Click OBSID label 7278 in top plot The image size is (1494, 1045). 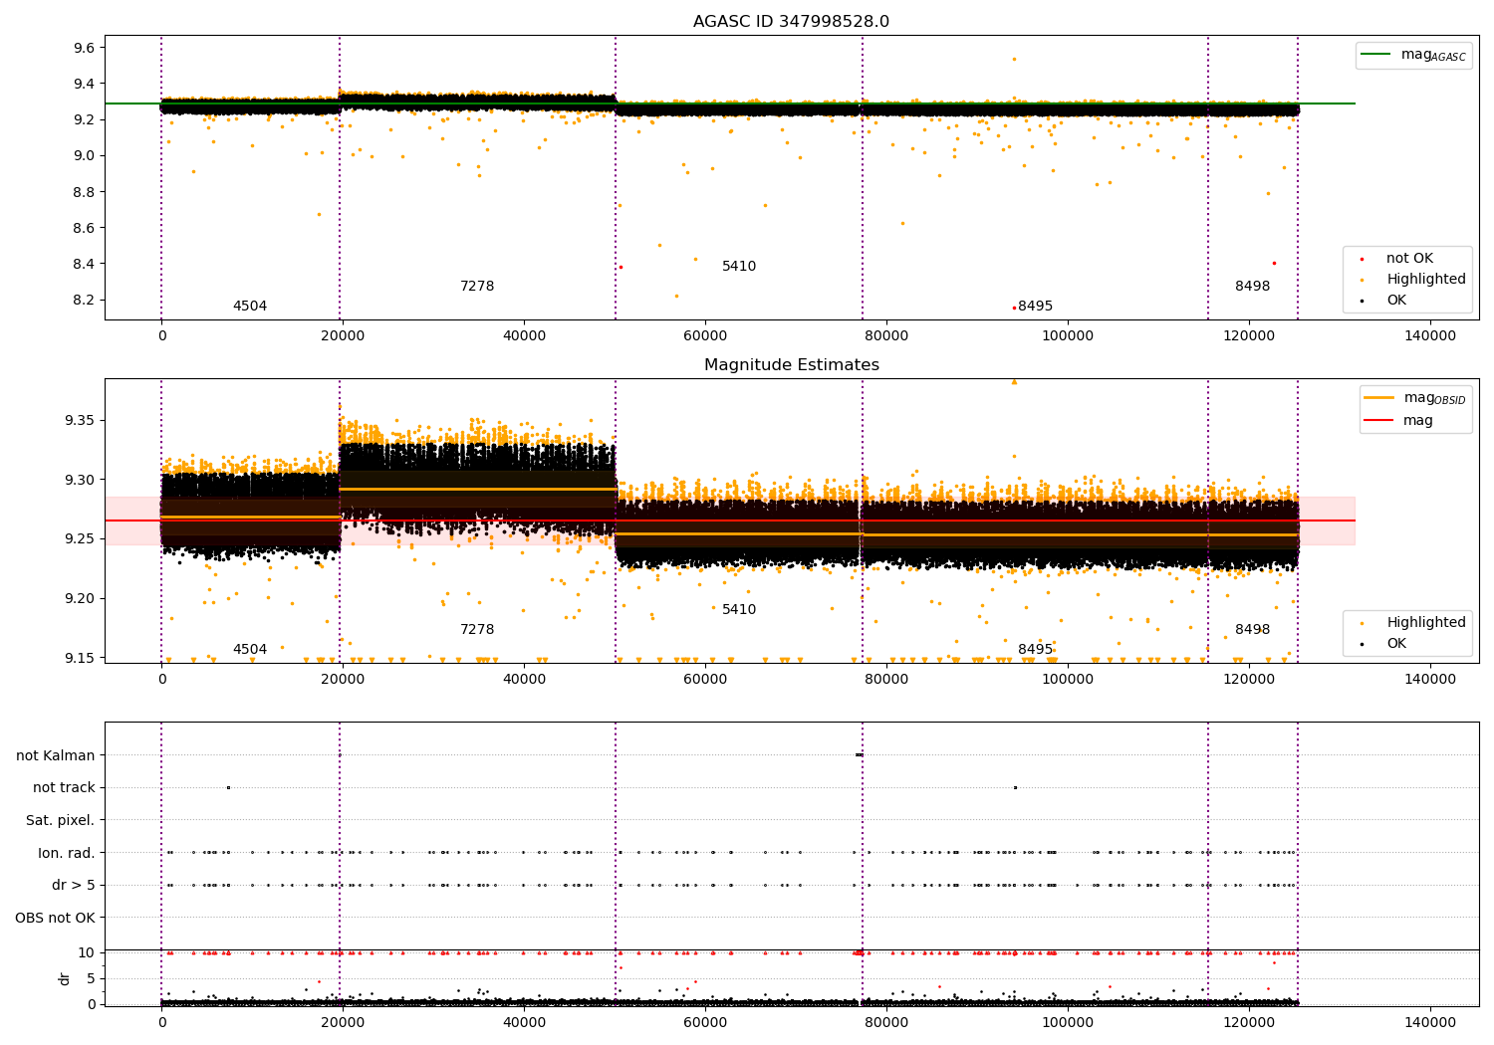[x=477, y=287]
